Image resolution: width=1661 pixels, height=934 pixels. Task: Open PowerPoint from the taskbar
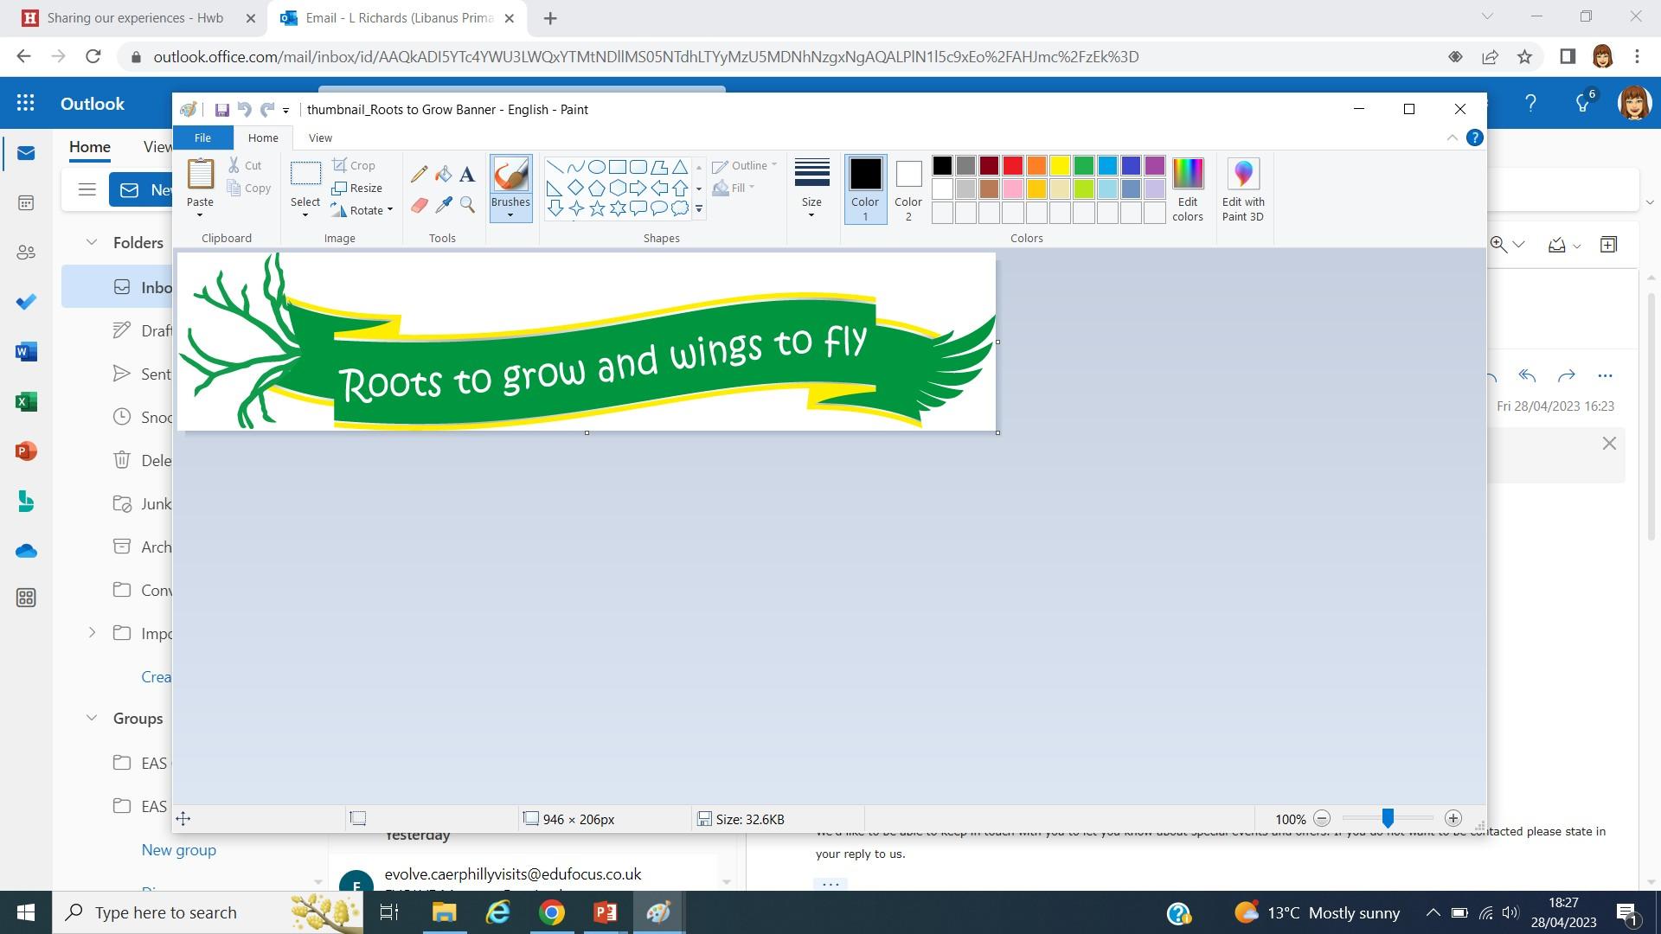605,912
